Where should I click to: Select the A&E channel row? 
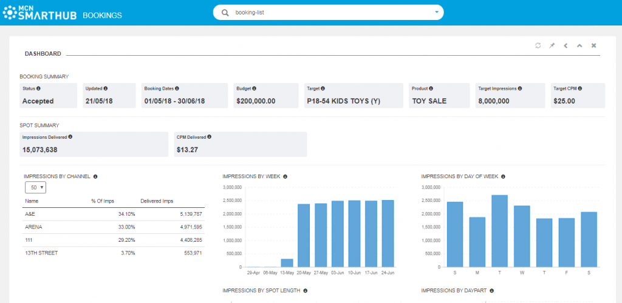tap(114, 214)
